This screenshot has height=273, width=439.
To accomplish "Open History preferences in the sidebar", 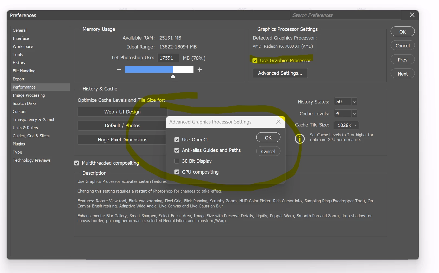I will tap(40, 63).
